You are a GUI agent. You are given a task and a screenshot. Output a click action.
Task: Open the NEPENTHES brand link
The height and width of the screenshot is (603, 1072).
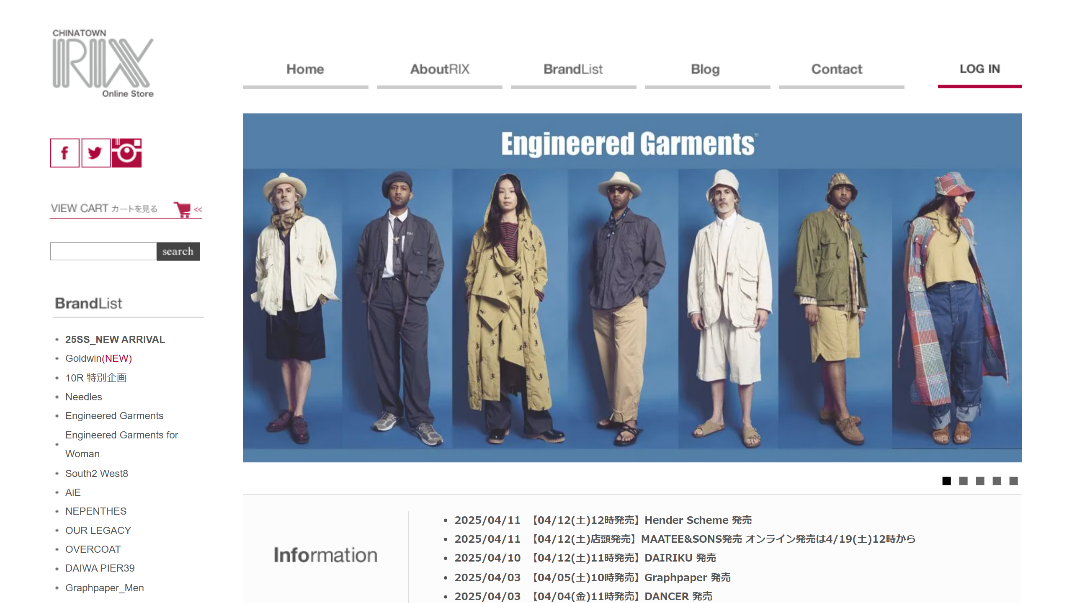coord(96,511)
